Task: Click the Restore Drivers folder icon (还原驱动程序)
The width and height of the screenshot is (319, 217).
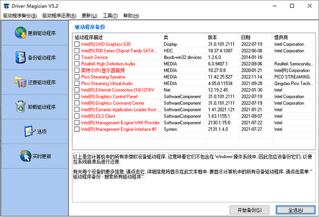Action: point(20,82)
